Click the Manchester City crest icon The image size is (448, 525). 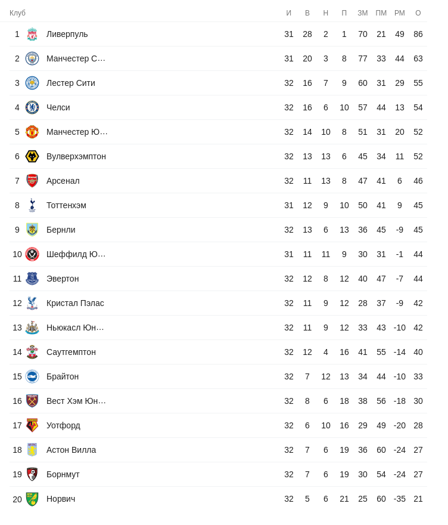point(32,58)
